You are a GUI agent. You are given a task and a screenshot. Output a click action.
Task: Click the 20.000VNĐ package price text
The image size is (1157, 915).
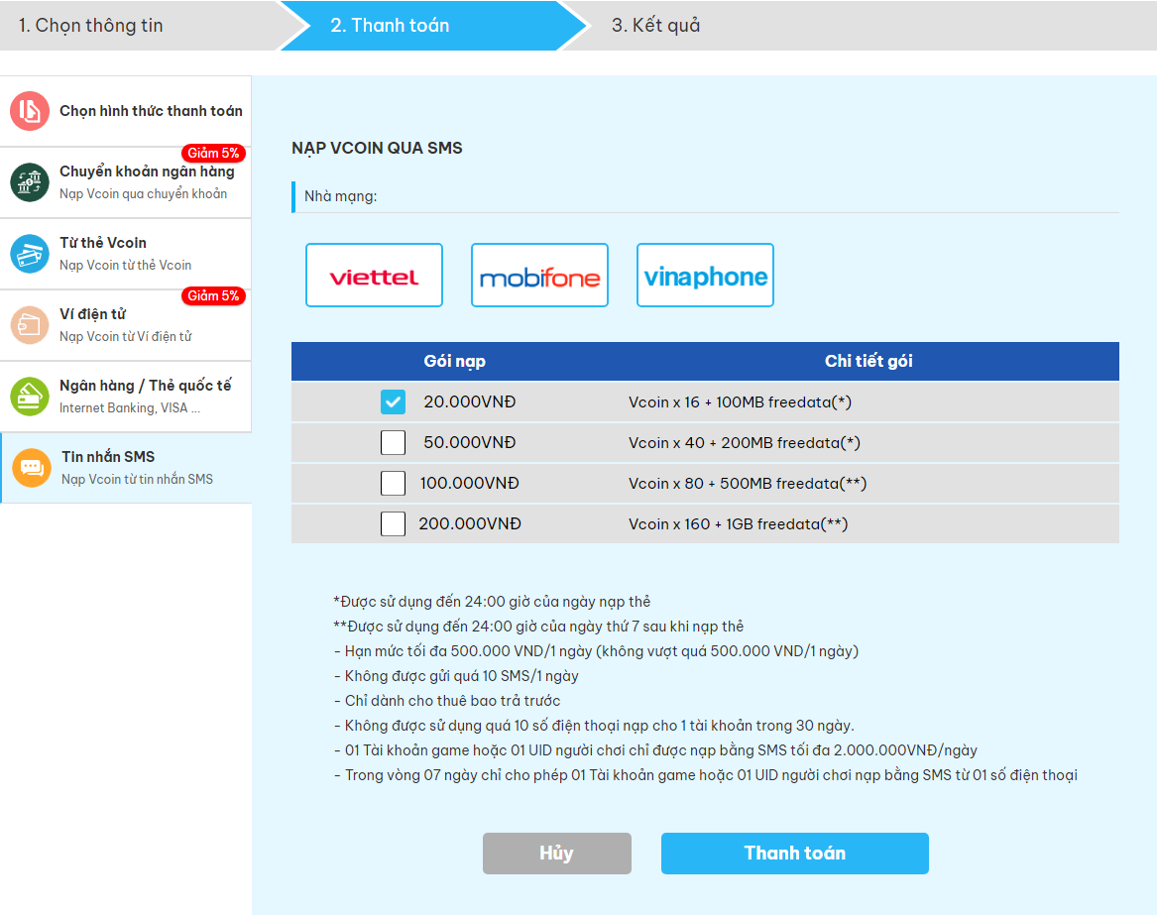click(x=469, y=402)
